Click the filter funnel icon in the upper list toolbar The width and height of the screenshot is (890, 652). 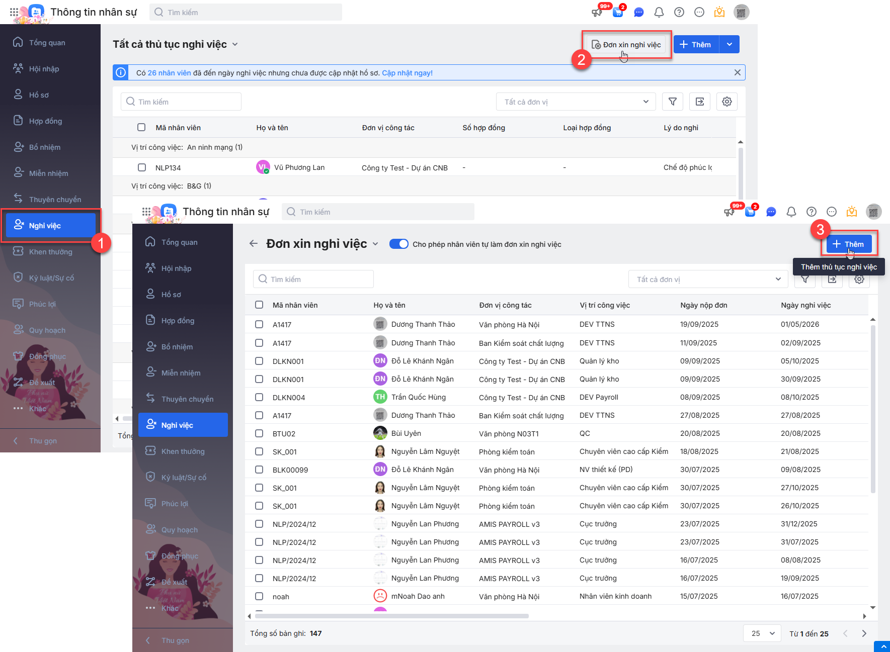click(x=672, y=102)
